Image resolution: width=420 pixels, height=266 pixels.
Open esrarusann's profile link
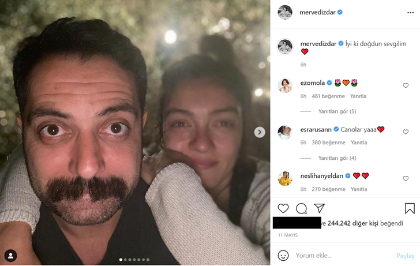[x=314, y=130]
